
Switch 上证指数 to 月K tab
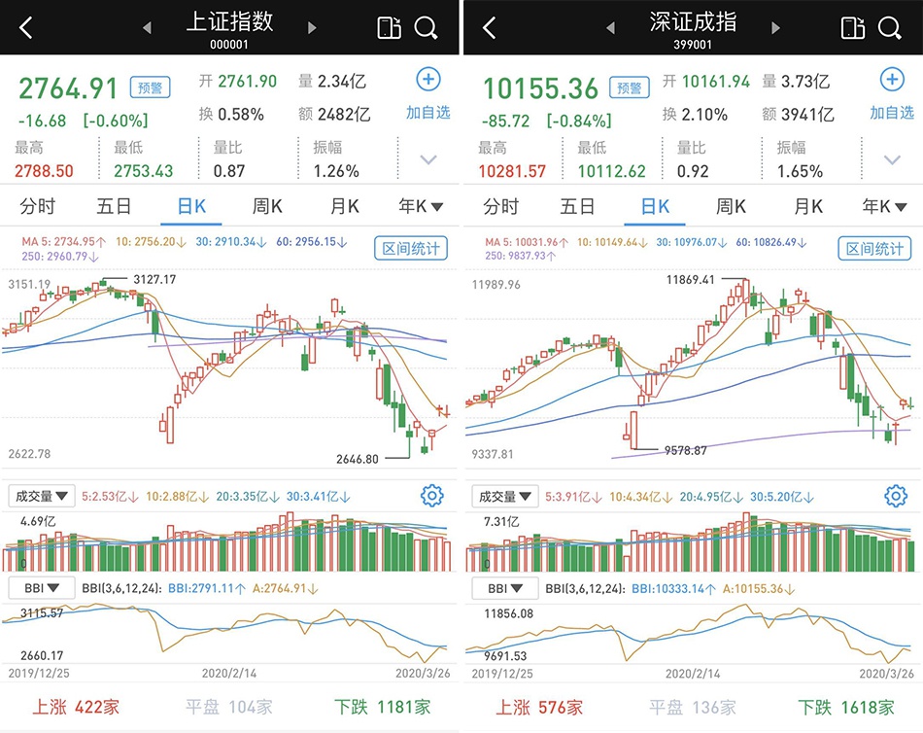point(344,206)
